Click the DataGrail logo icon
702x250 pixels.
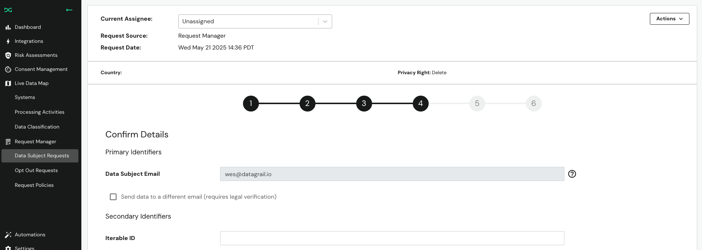click(8, 10)
